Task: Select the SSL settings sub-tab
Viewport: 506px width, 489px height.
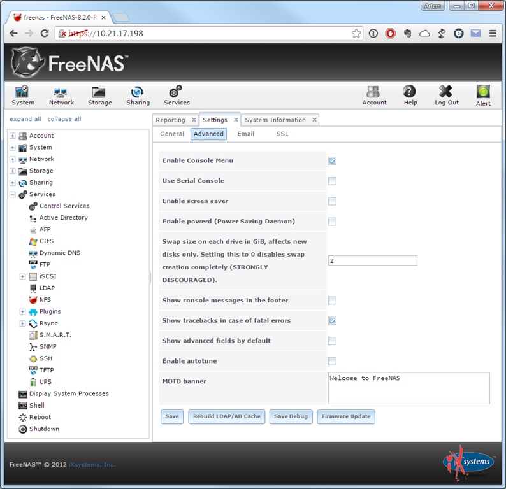Action: click(x=282, y=134)
